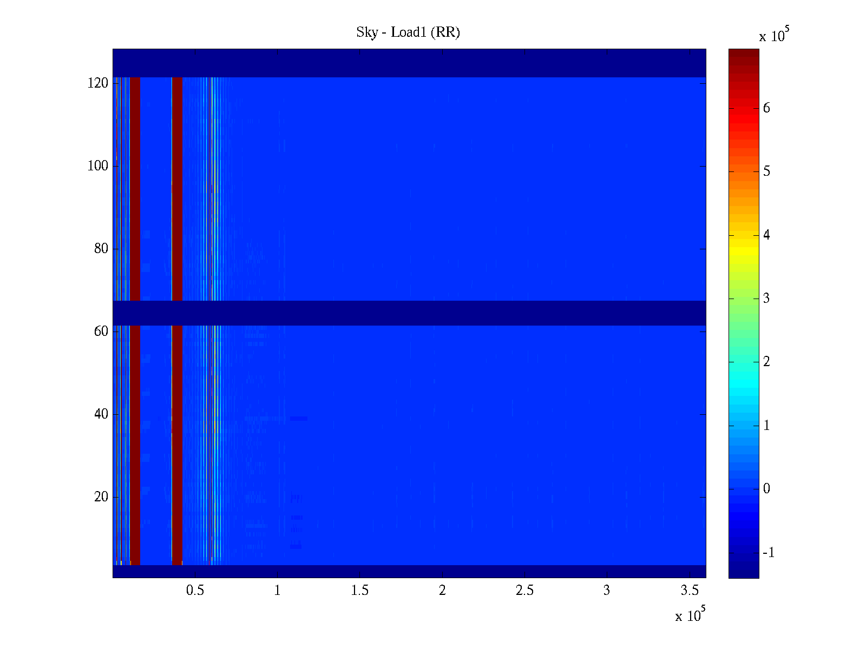Click the colorbar exponent label above the colorbar
The height and width of the screenshot is (649, 866).
pyautogui.click(x=774, y=35)
